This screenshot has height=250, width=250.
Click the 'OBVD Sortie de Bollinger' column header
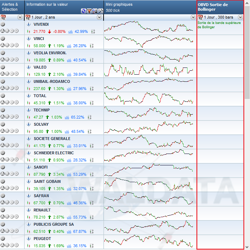pyautogui.click(x=220, y=7)
